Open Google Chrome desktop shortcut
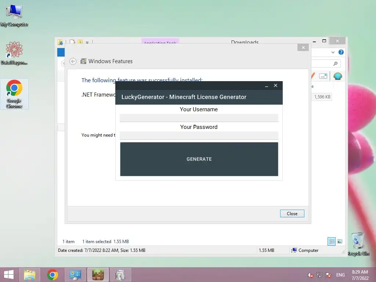The height and width of the screenshot is (282, 376). click(14, 94)
